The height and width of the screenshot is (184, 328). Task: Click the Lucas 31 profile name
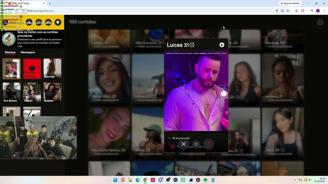tap(178, 45)
